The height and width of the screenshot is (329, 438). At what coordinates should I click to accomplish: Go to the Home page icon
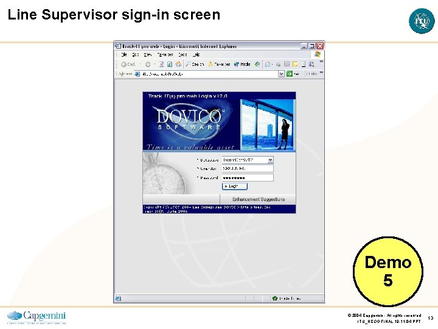(x=178, y=65)
